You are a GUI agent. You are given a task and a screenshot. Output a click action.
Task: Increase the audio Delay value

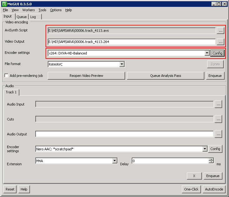click(211, 159)
